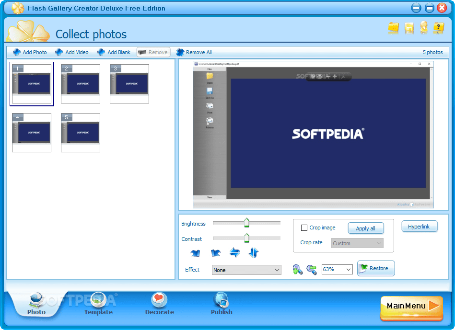455x330 pixels.
Task: Click the yellow person icon in header
Action: tap(424, 28)
